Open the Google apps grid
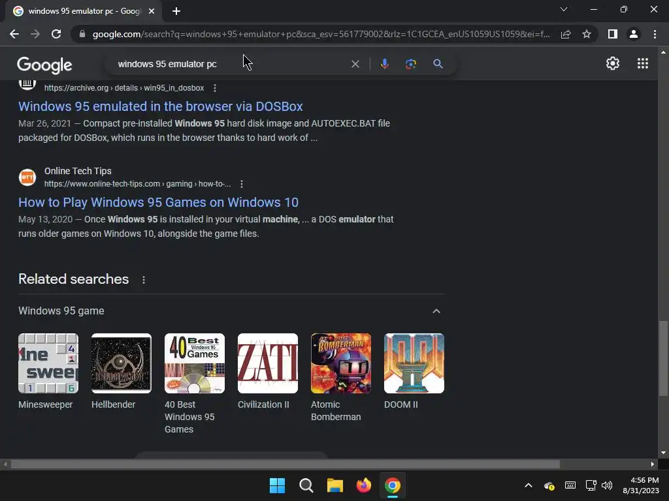This screenshot has height=501, width=669. coord(643,63)
